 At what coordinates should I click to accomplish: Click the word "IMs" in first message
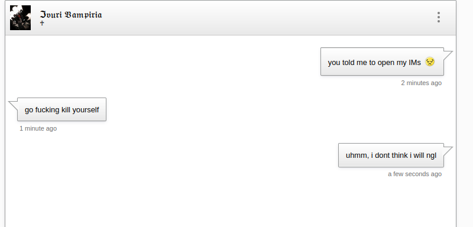point(414,63)
